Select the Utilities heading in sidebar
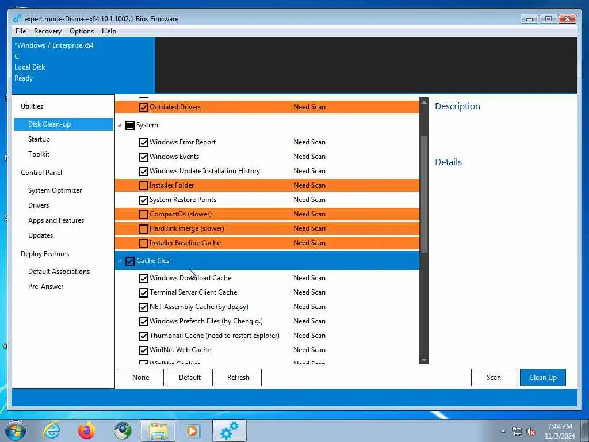Image resolution: width=589 pixels, height=442 pixels. 32,106
